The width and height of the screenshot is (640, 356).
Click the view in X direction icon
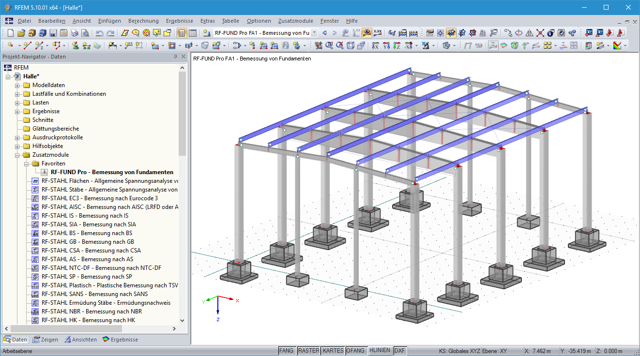click(x=376, y=45)
